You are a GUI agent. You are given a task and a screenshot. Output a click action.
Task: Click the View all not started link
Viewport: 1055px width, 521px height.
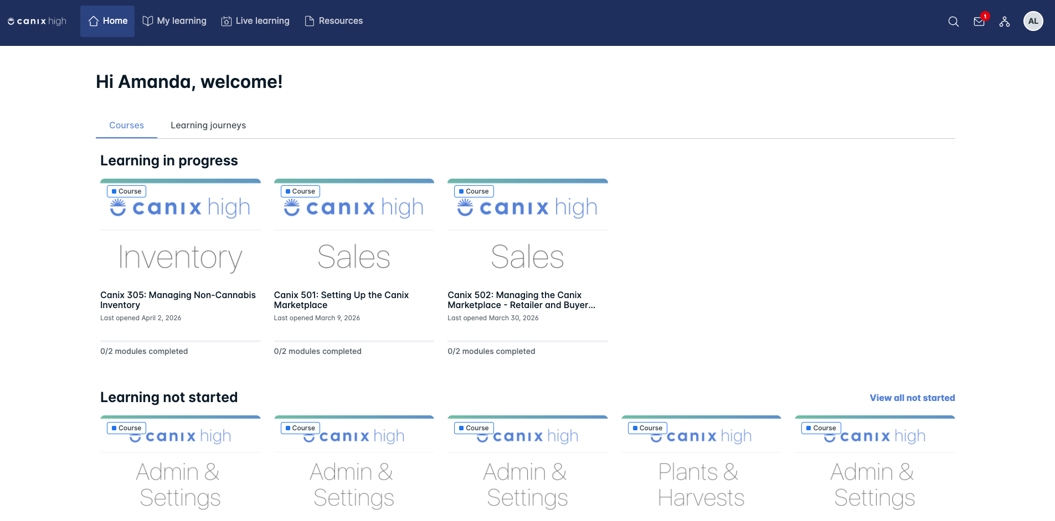[912, 398]
